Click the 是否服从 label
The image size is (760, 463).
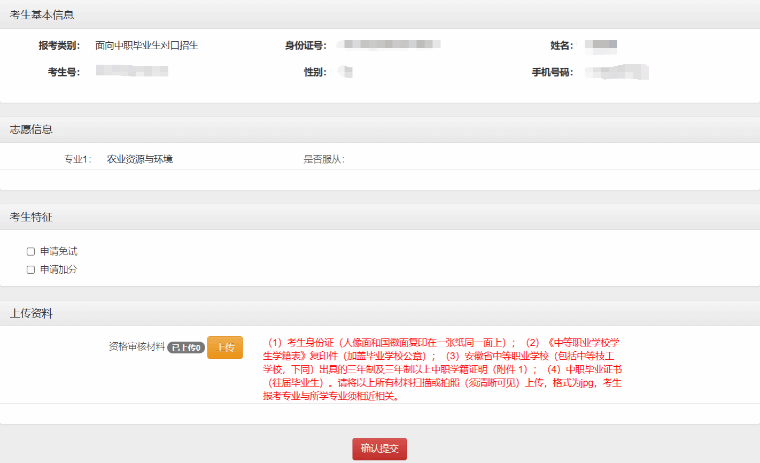coord(324,159)
